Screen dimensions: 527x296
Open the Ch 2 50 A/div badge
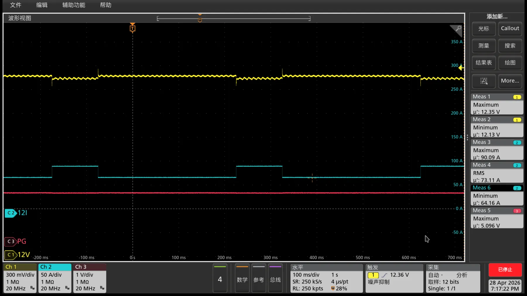point(55,278)
